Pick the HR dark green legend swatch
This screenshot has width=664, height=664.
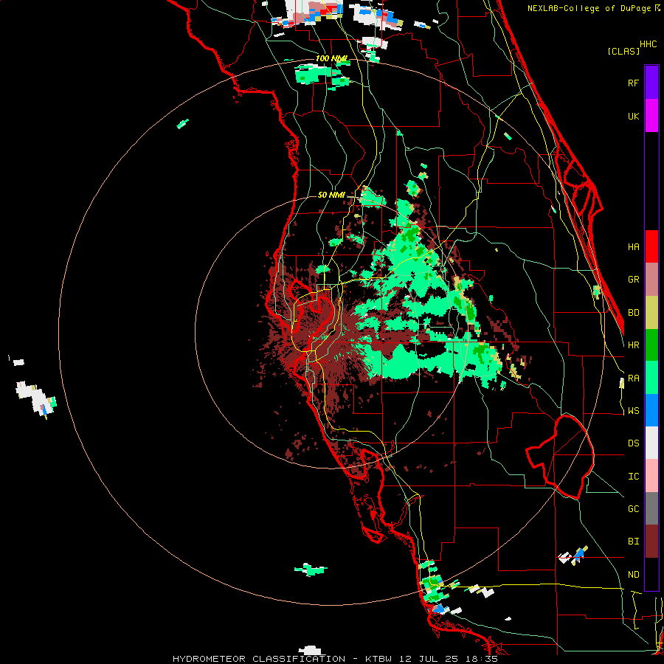click(651, 345)
